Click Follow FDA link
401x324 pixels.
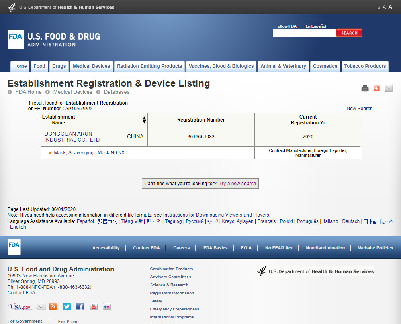286,26
